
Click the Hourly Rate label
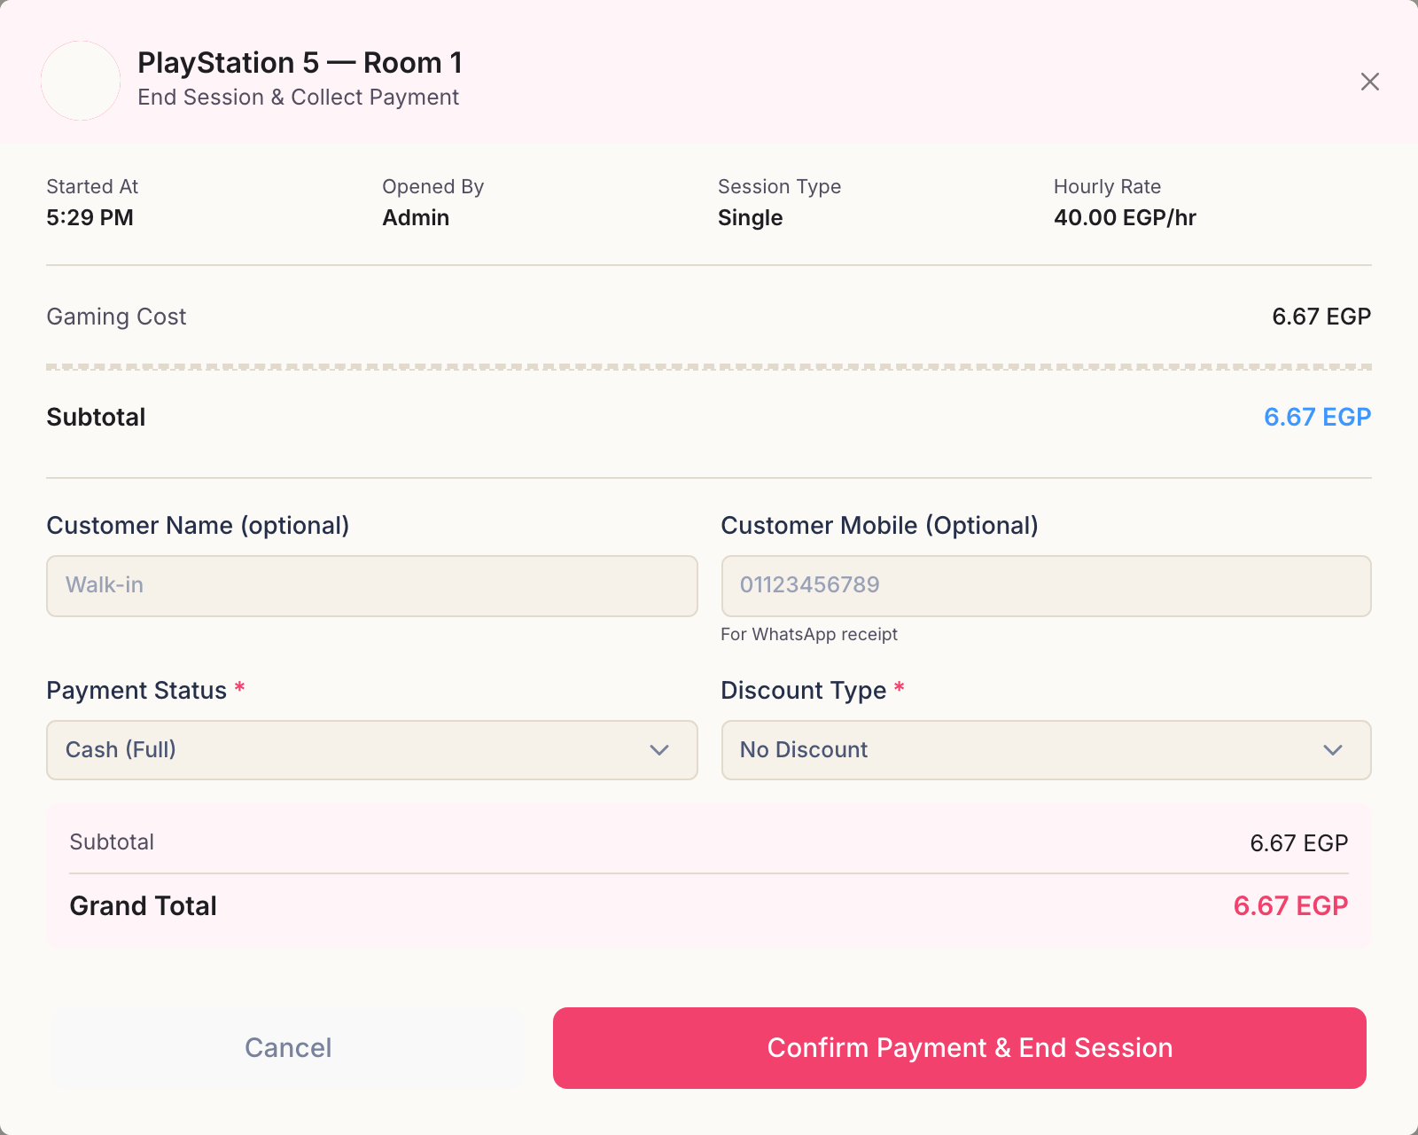[x=1107, y=187]
